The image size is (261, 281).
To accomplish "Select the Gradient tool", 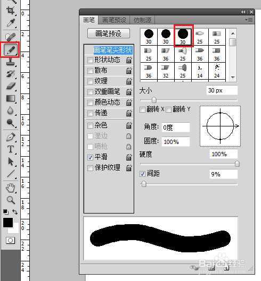I will click(11, 99).
